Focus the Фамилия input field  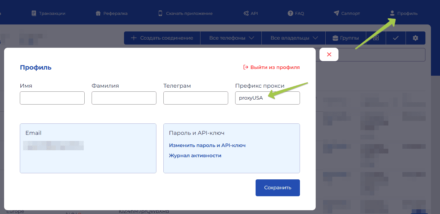(124, 98)
